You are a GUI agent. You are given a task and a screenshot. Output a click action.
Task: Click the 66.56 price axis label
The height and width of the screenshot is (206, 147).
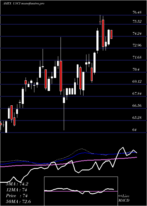point(137,105)
